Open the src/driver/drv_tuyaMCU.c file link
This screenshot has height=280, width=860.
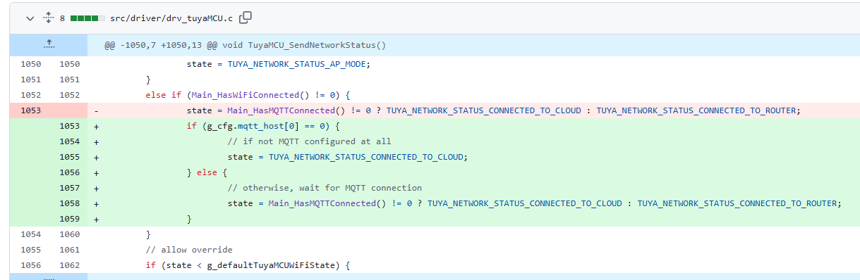coord(171,18)
